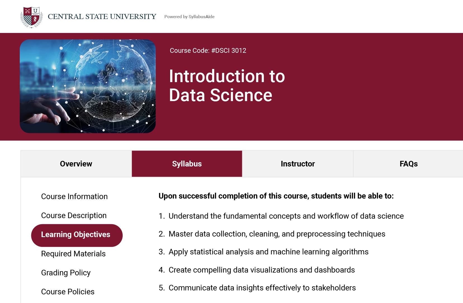Open the Course Policies section
The width and height of the screenshot is (463, 303).
pyautogui.click(x=68, y=292)
